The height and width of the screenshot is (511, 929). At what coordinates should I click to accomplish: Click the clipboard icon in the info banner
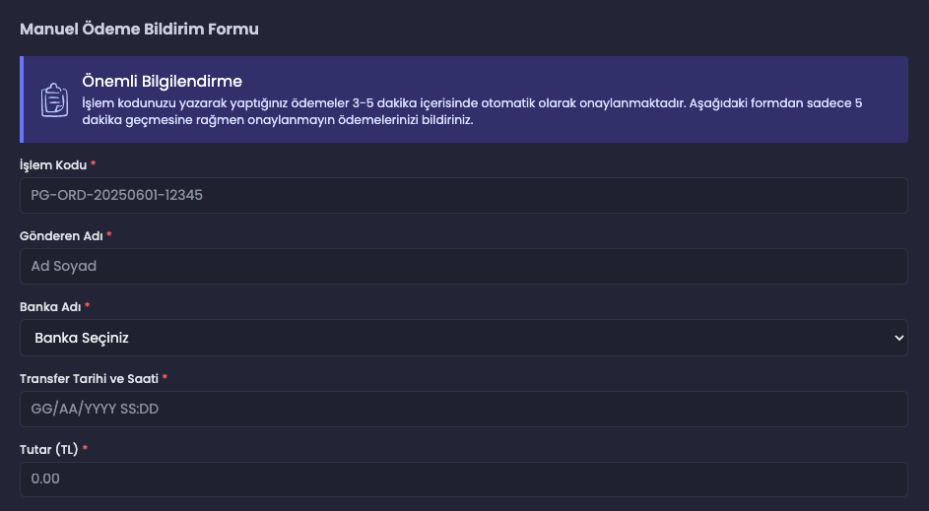pyautogui.click(x=54, y=99)
